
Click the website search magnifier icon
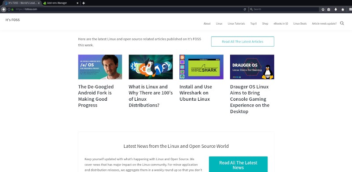[x=342, y=23]
